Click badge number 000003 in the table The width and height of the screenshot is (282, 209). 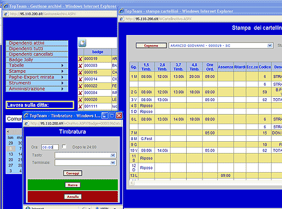[91, 66]
